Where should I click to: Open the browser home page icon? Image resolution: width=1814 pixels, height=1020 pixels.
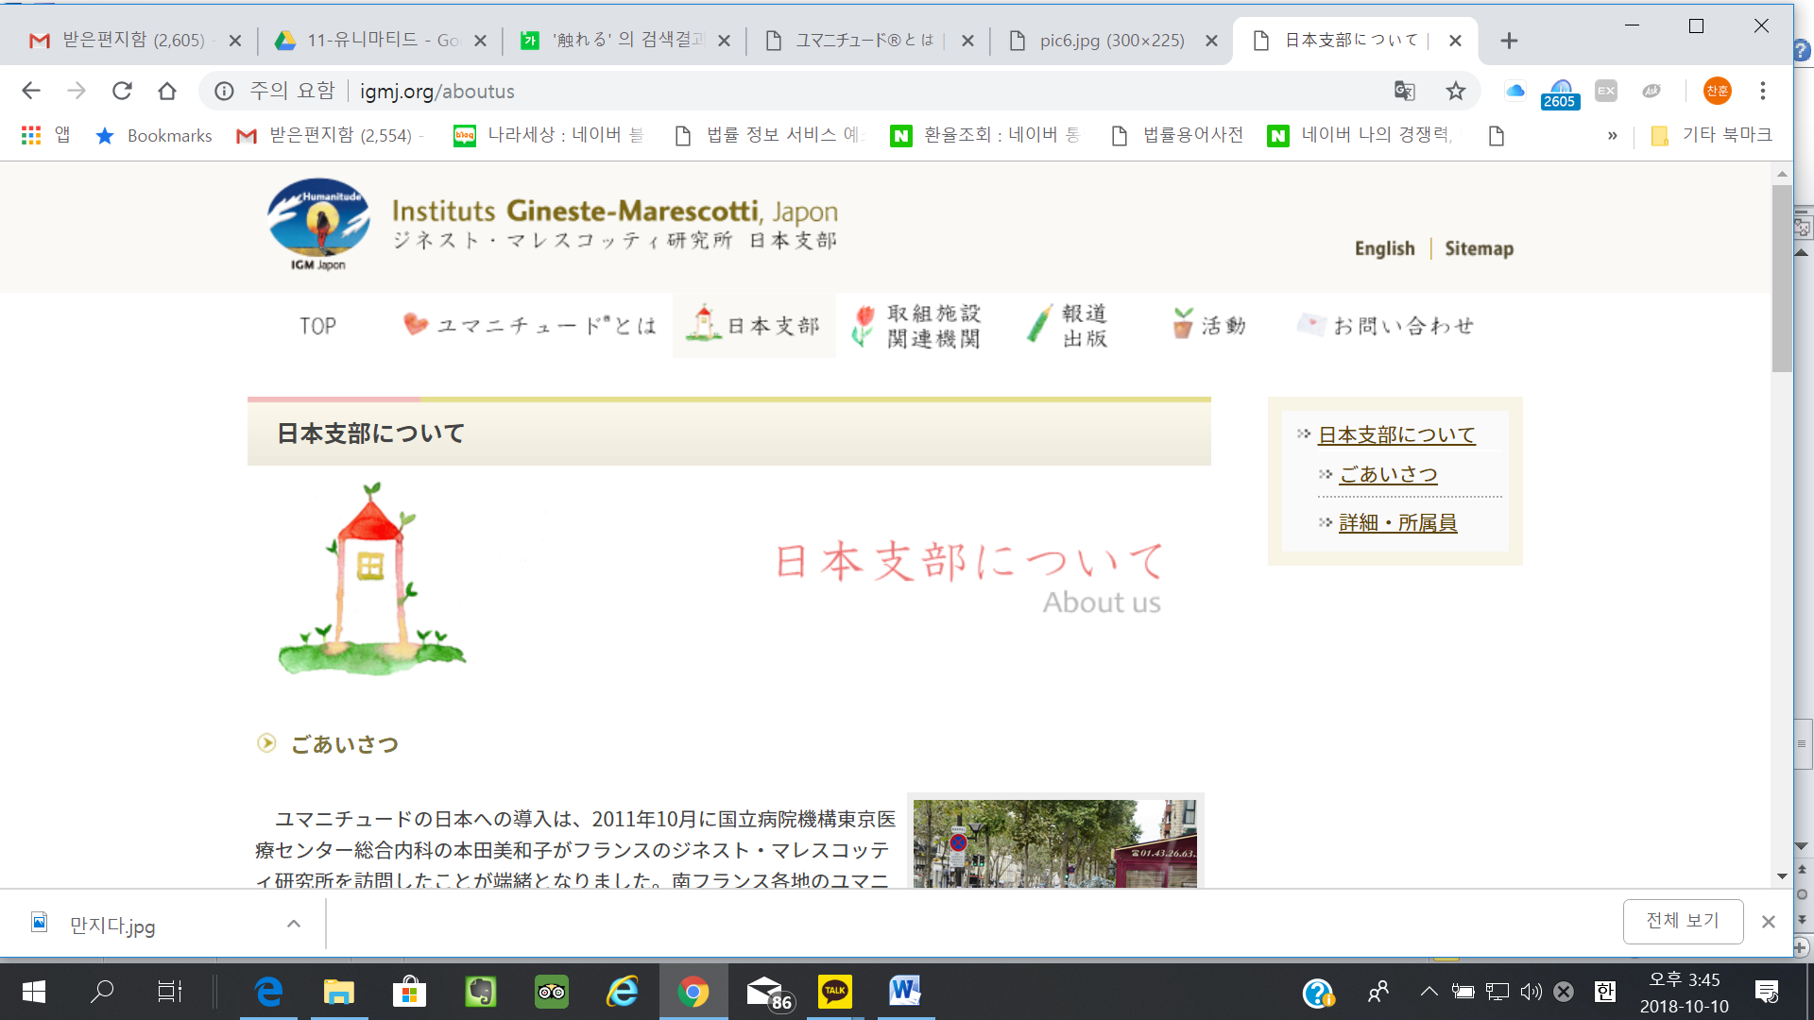pyautogui.click(x=167, y=91)
